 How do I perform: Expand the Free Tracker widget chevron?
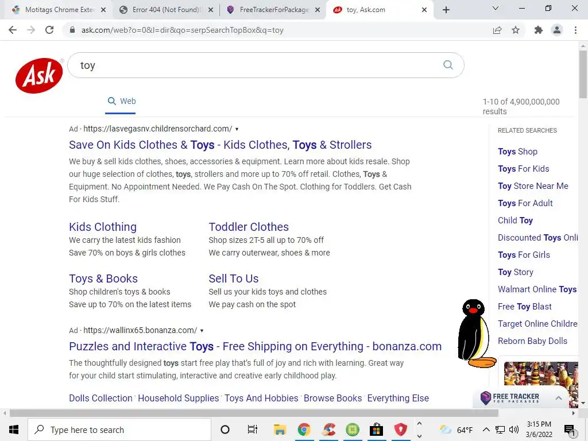point(558,398)
